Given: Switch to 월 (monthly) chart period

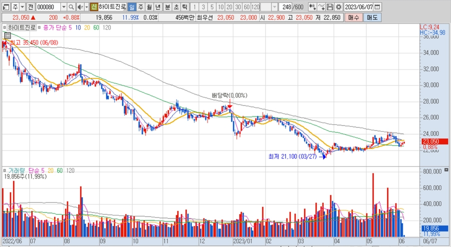Looking at the screenshot, I should point(149,7).
